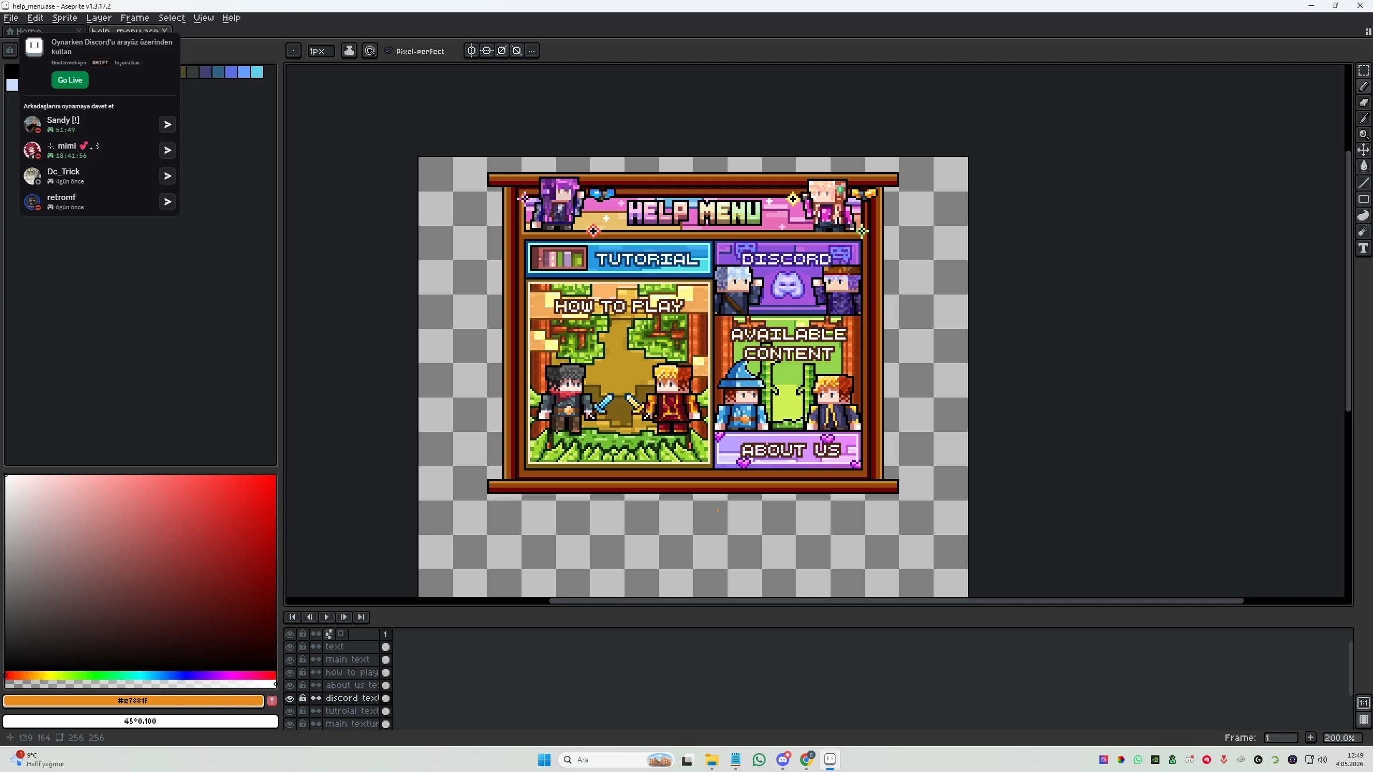Viewport: 1373px width, 772px height.
Task: Open the File menu
Action: 11,18
